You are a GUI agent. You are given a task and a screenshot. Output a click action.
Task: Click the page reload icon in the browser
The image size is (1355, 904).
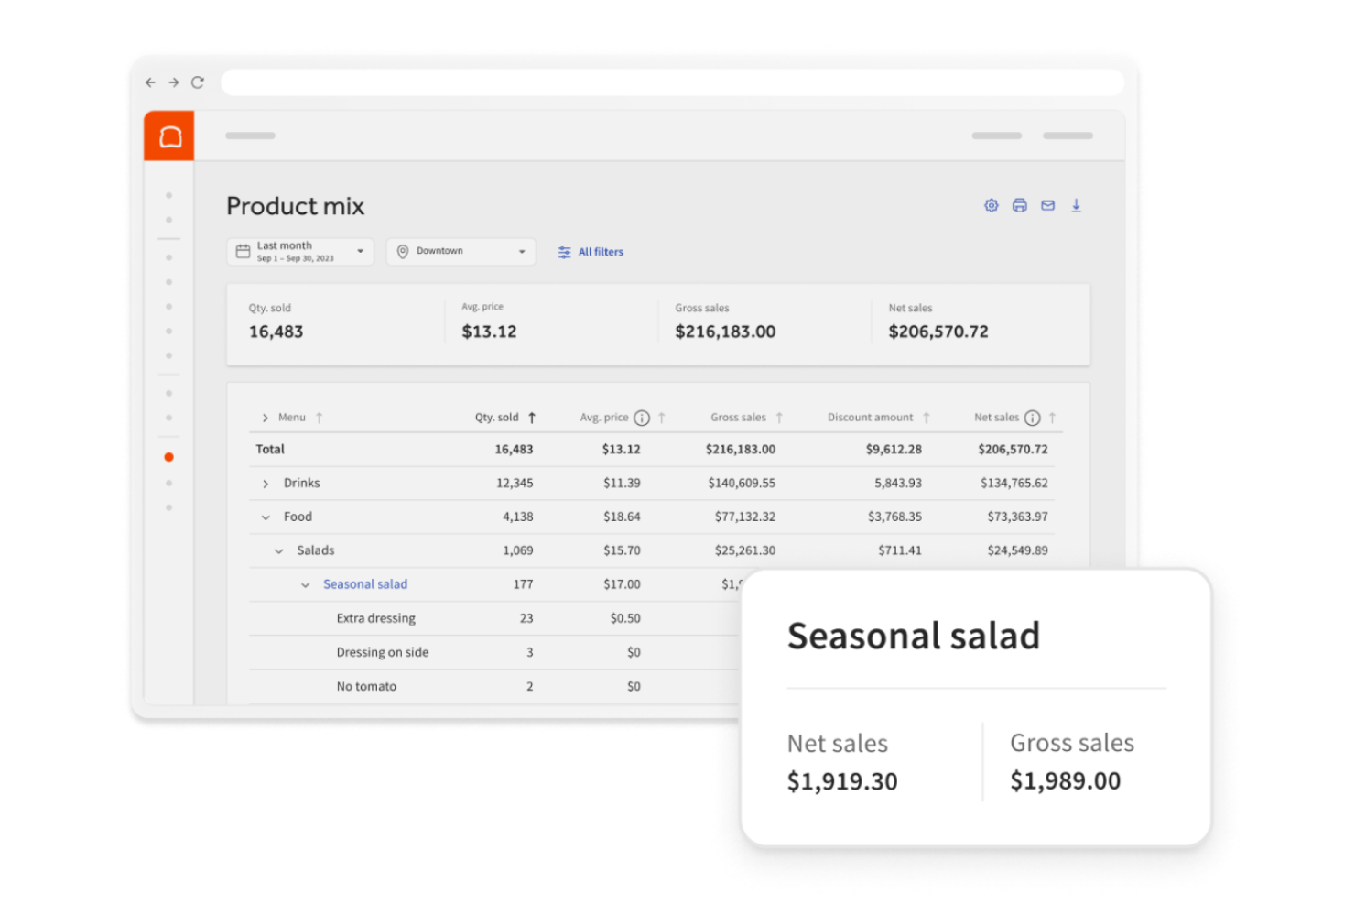click(198, 82)
